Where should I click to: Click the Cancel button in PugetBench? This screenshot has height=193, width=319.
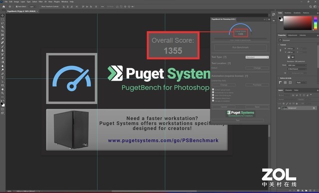224,107
